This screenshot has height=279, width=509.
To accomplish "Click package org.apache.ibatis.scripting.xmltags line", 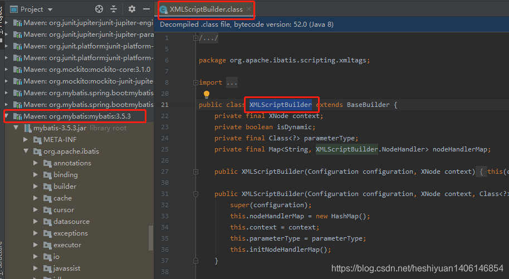I will tap(284, 60).
